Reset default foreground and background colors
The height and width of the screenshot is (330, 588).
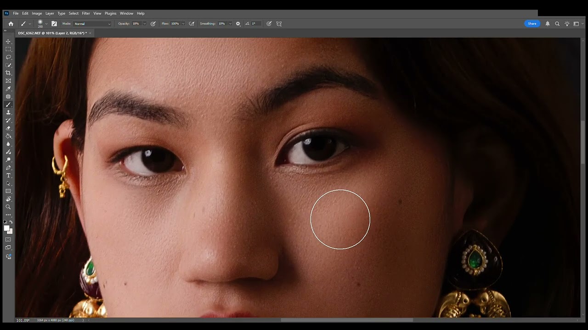[6, 222]
